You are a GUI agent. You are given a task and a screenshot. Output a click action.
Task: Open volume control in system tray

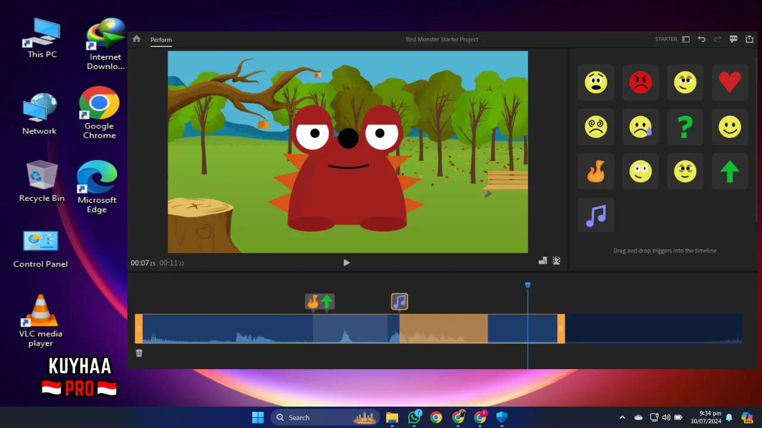tap(666, 417)
